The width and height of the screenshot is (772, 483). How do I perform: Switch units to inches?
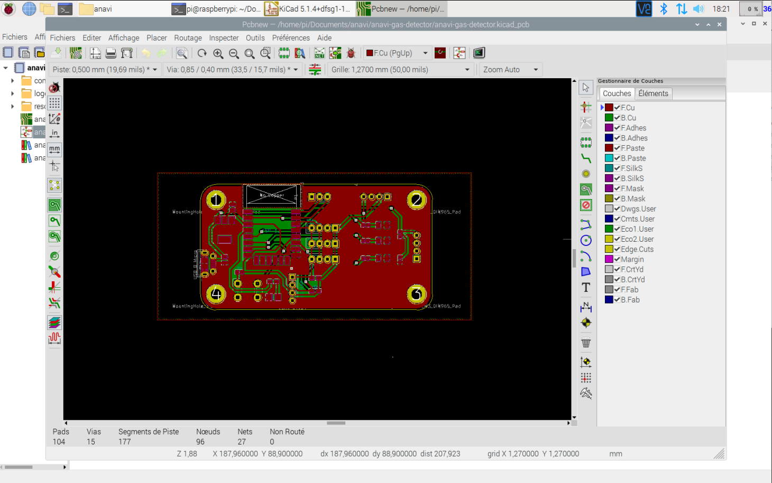(x=54, y=134)
